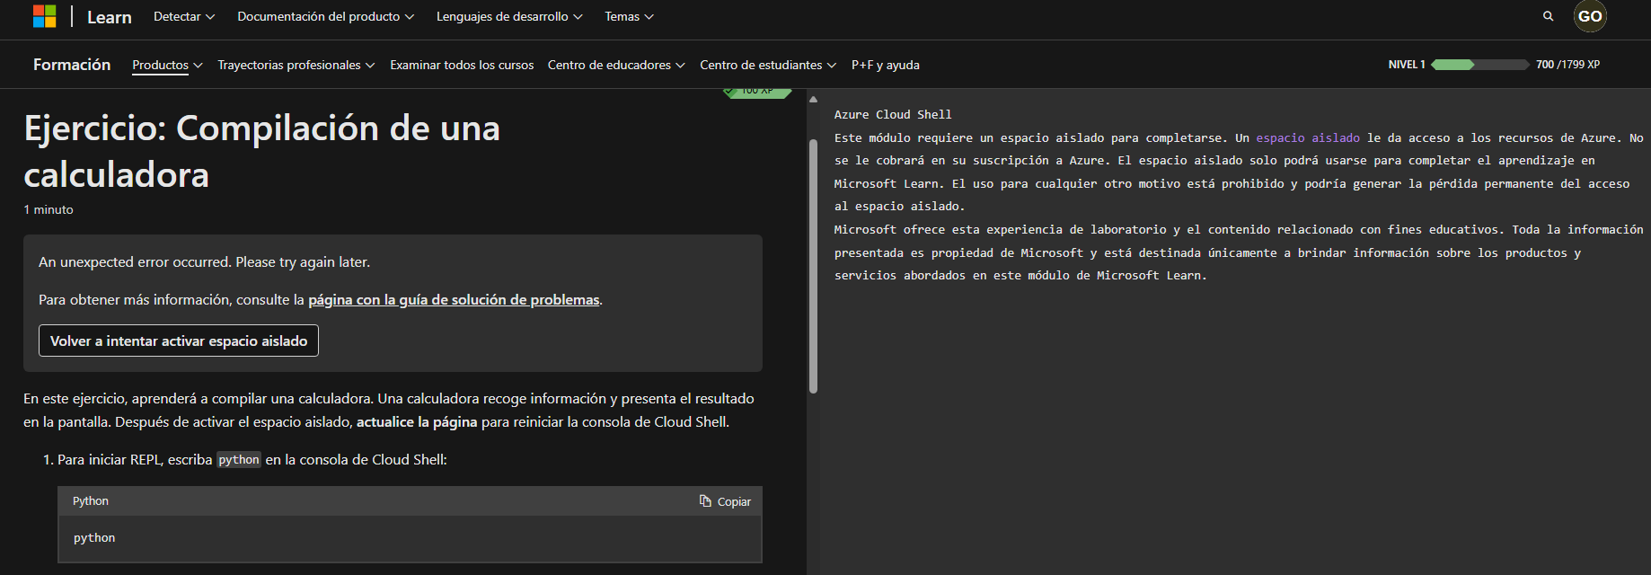Click the 700 /1799 XP text
This screenshot has height=575, width=1651.
click(x=1567, y=65)
